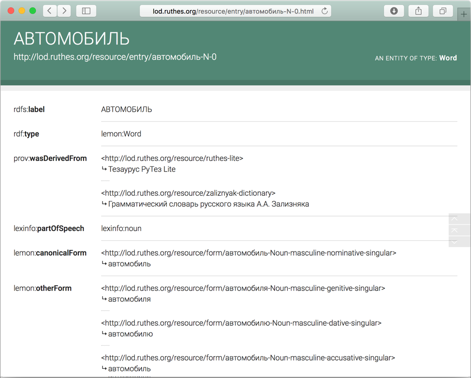Click the lemon:canonicalForm property name

pyautogui.click(x=50, y=253)
